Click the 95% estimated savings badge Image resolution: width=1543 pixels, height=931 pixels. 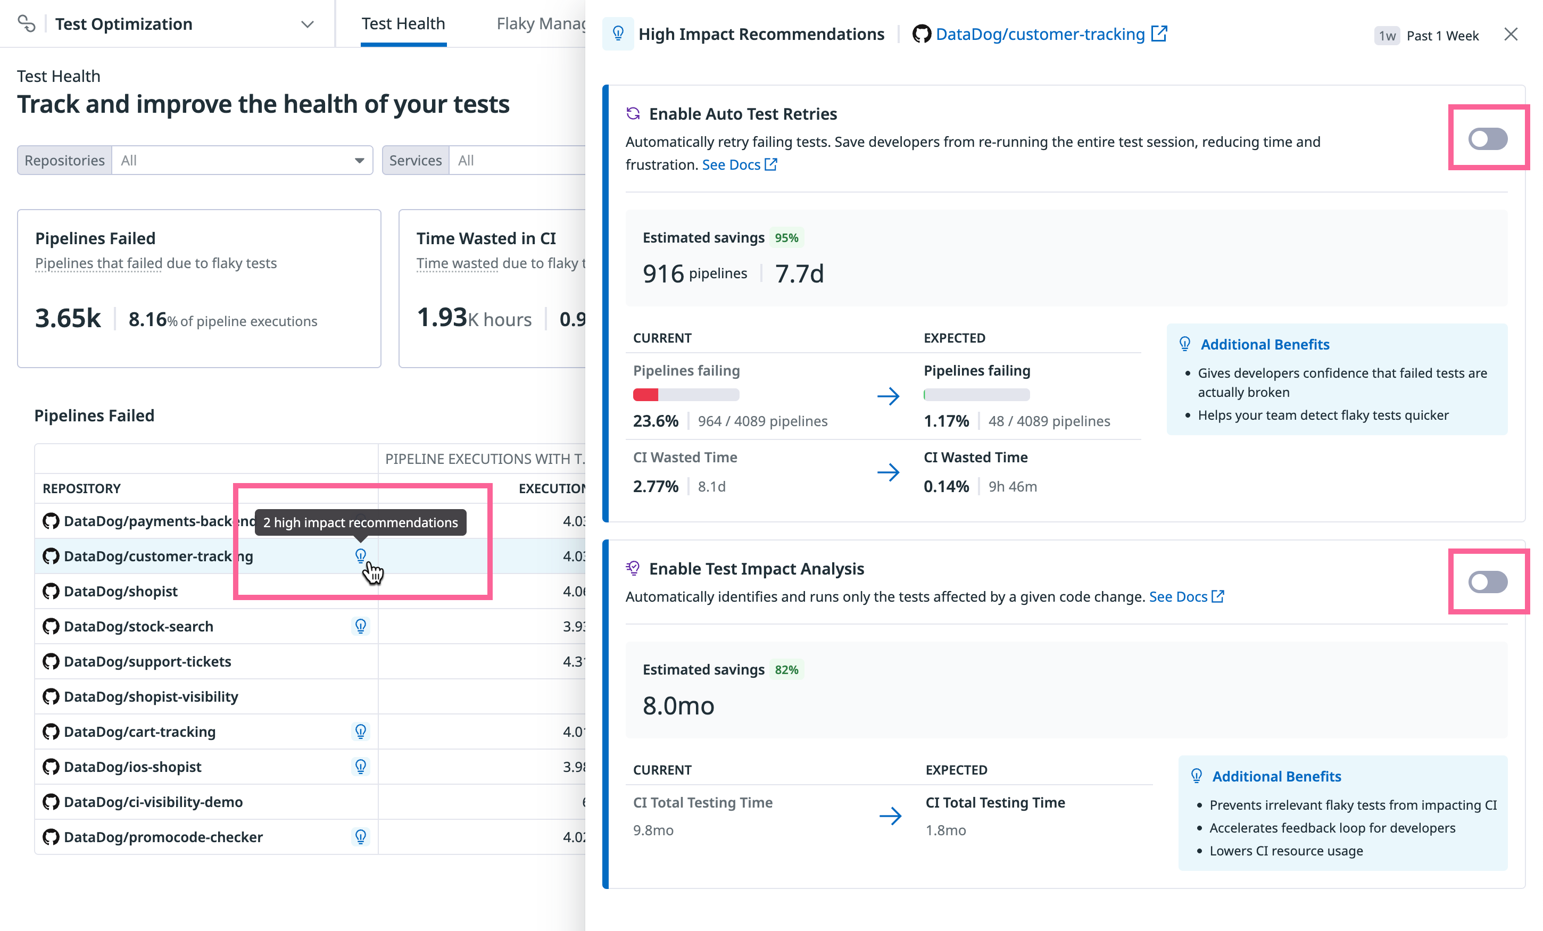click(786, 238)
